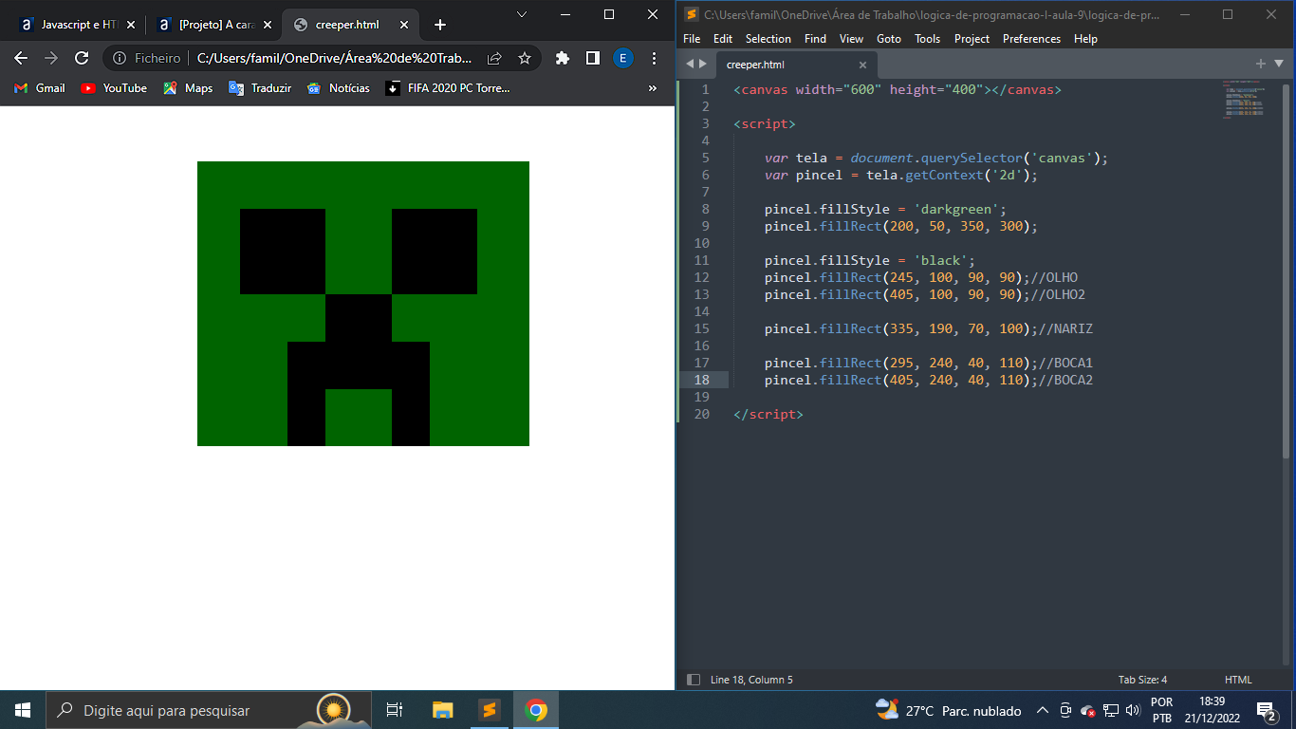
Task: Open Sublime File menu
Action: 692,39
